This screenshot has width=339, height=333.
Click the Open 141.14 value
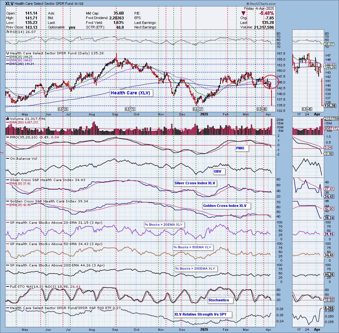31,13
